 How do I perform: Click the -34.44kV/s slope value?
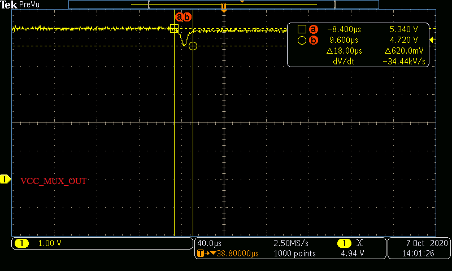404,62
